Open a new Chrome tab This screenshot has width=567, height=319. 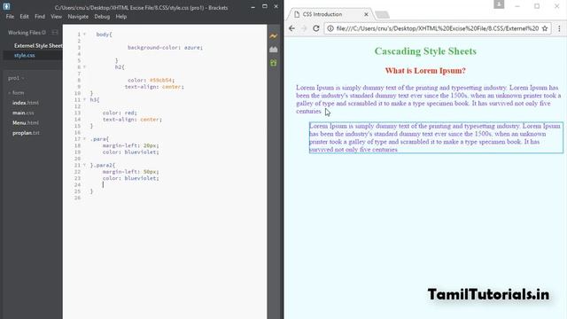(382, 14)
